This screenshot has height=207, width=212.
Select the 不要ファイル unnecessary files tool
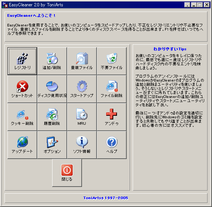112,61
